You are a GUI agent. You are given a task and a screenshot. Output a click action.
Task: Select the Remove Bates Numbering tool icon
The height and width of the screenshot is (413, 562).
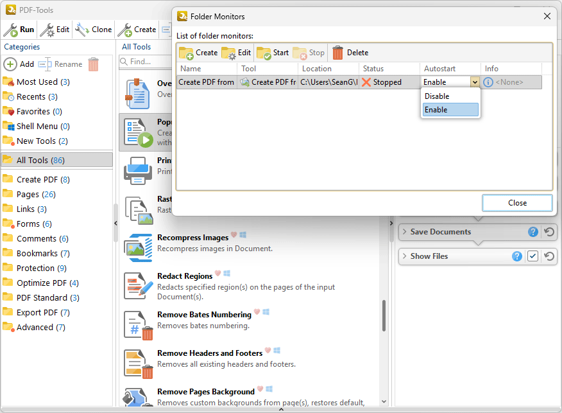click(139, 325)
